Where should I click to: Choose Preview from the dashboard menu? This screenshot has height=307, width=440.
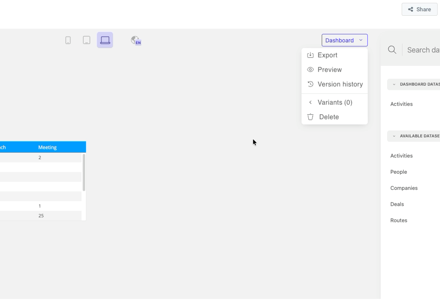tap(334, 70)
